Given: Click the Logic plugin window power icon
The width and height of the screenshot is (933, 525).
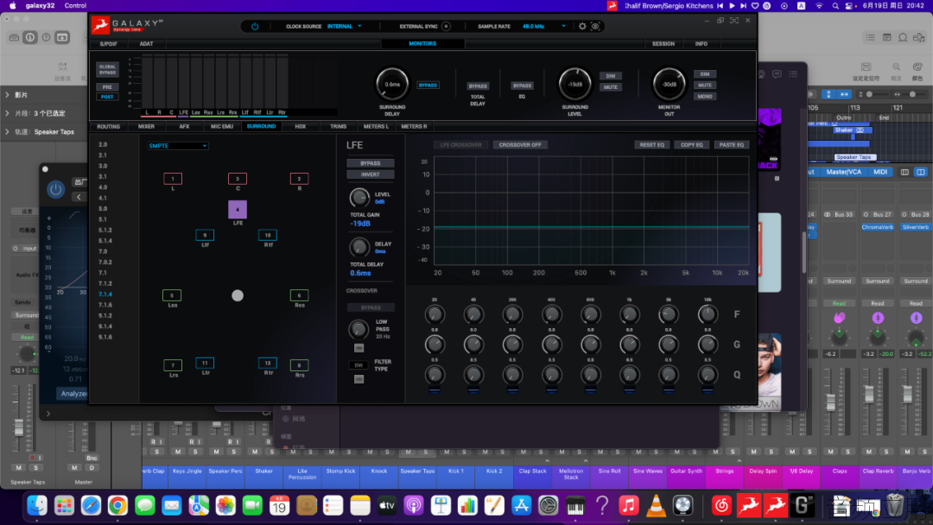Looking at the screenshot, I should pos(56,190).
